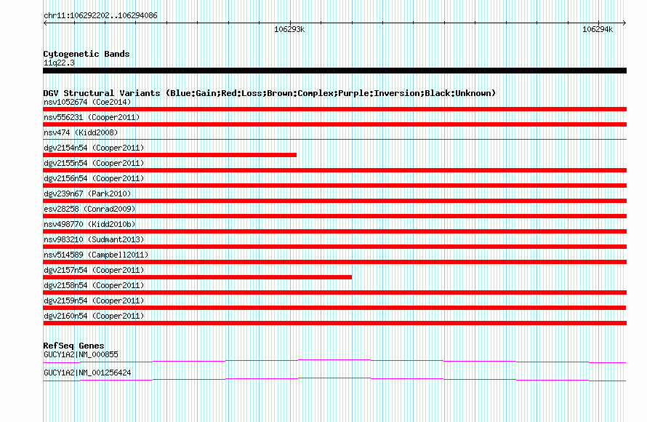Open variant nsv983210 (Sudmant2013) label
The image size is (647, 422).
(x=94, y=239)
